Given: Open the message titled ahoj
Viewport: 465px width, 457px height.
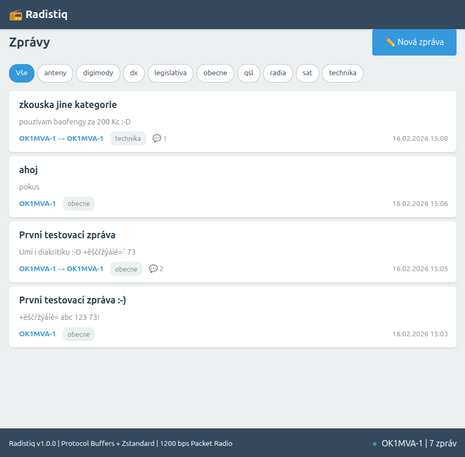Looking at the screenshot, I should click(29, 170).
